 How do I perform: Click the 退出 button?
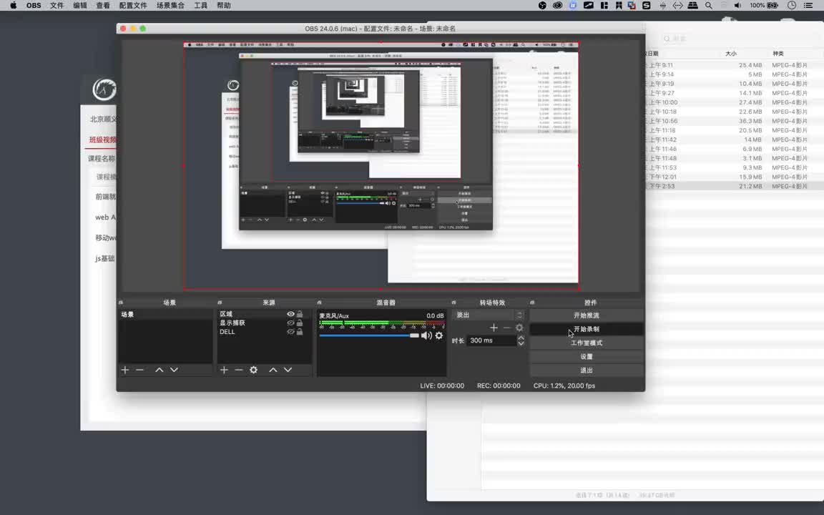coord(586,370)
